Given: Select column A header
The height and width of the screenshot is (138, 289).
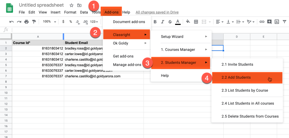Looking at the screenshot, I should pyautogui.click(x=38, y=37).
